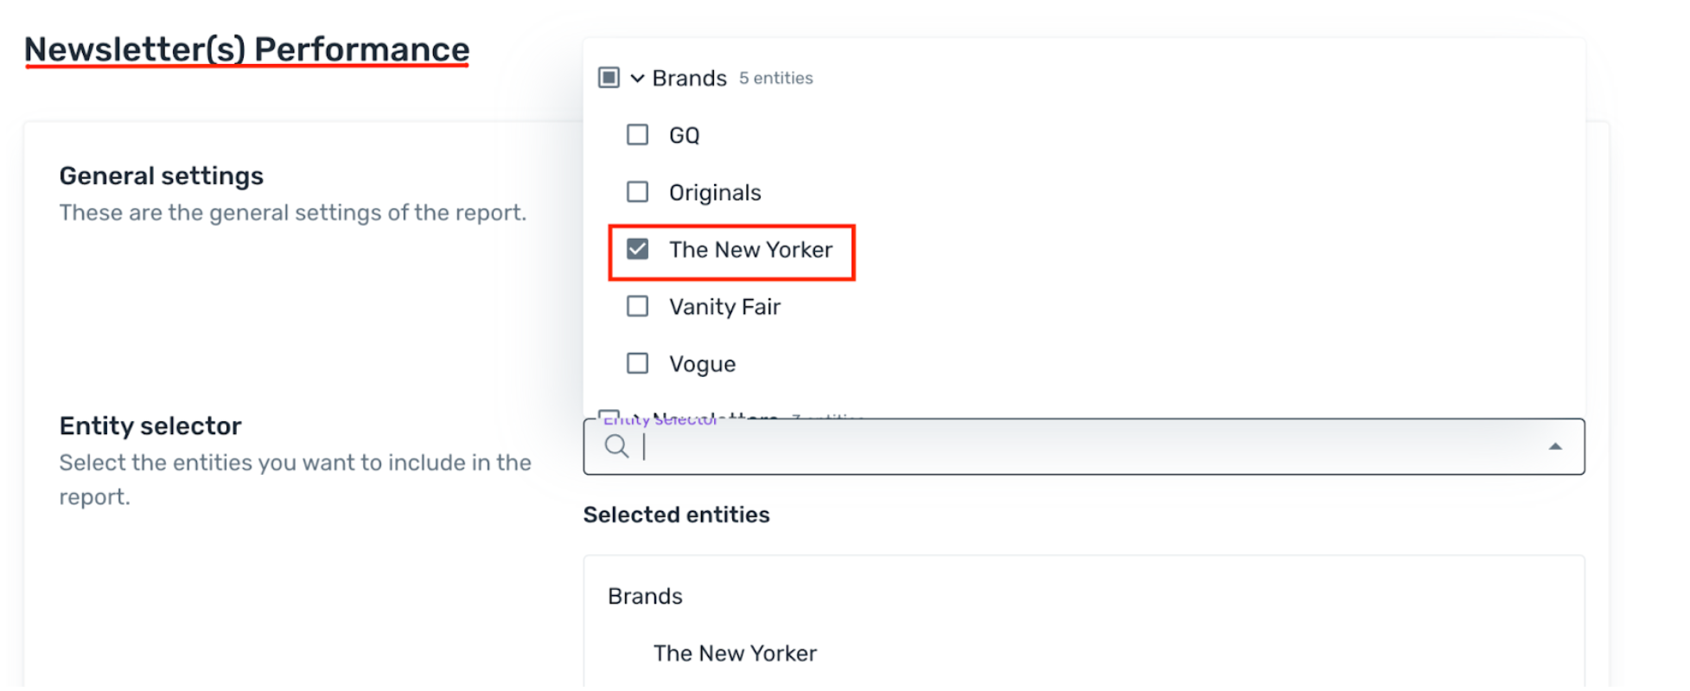The image size is (1690, 691).
Task: Toggle the Brands select-all checkbox
Action: [609, 78]
